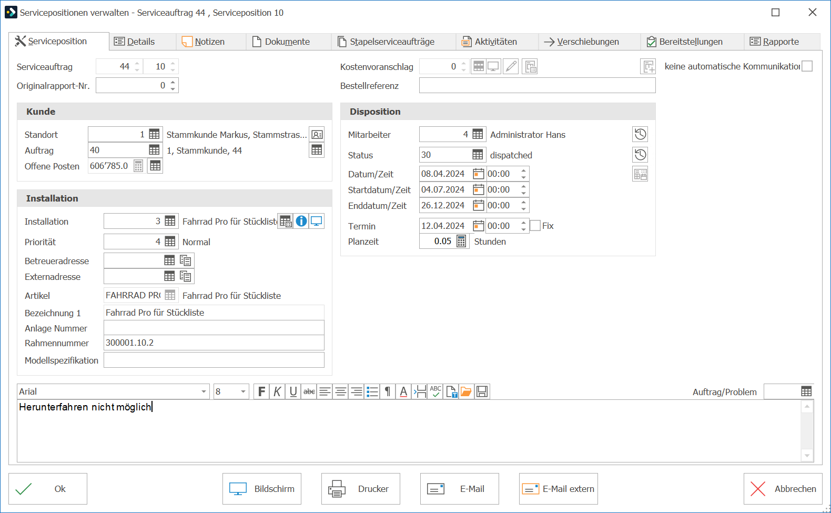Viewport: 831px width, 513px height.
Task: Open font color A icon
Action: (x=403, y=391)
